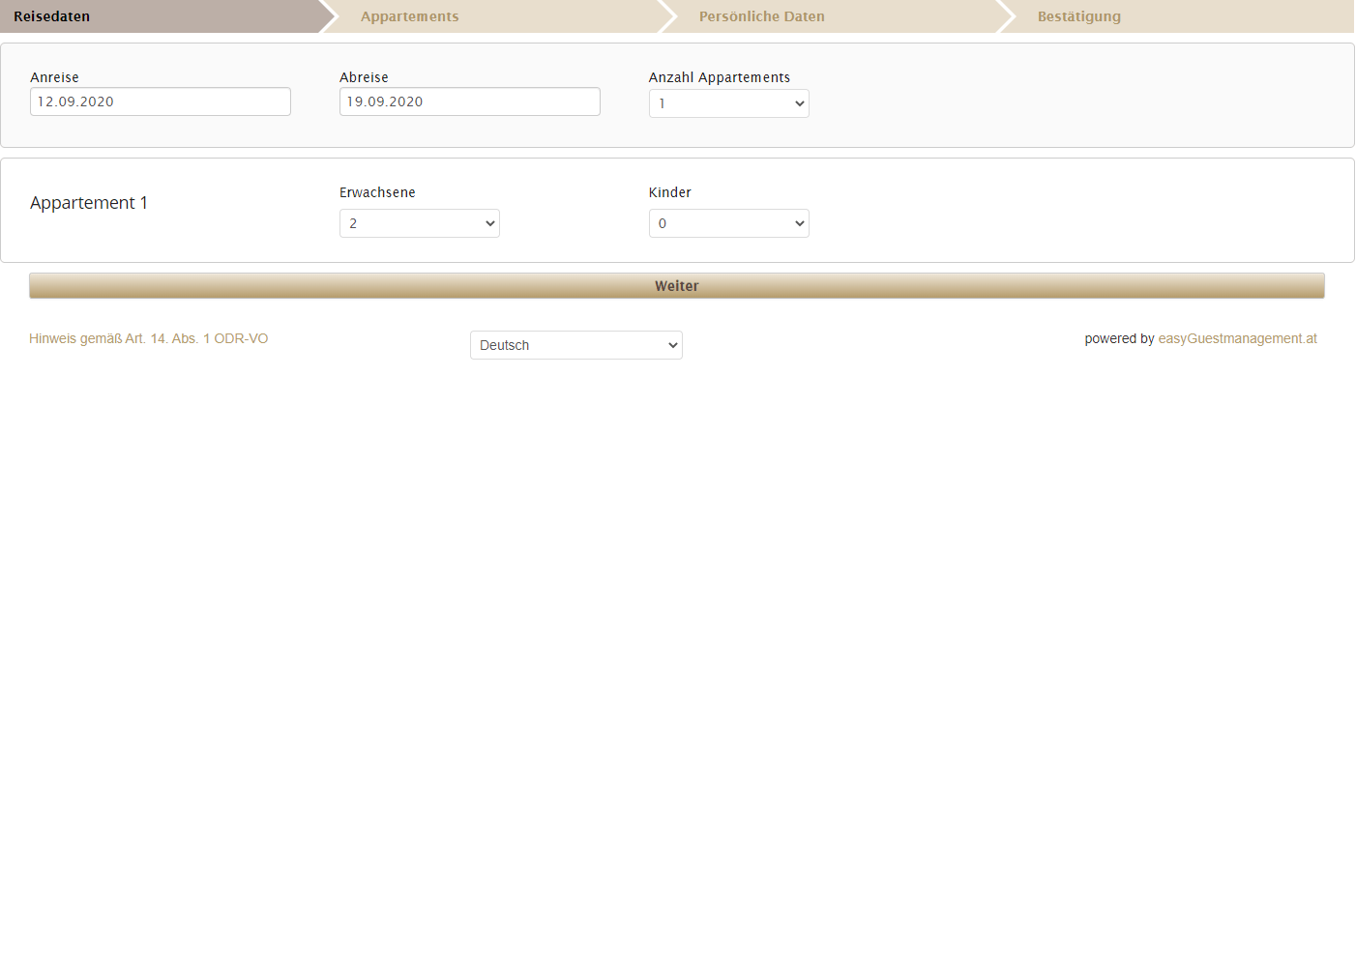Open the ODR-VO Hinweis link
Viewport: 1356px width, 955px height.
tap(149, 338)
